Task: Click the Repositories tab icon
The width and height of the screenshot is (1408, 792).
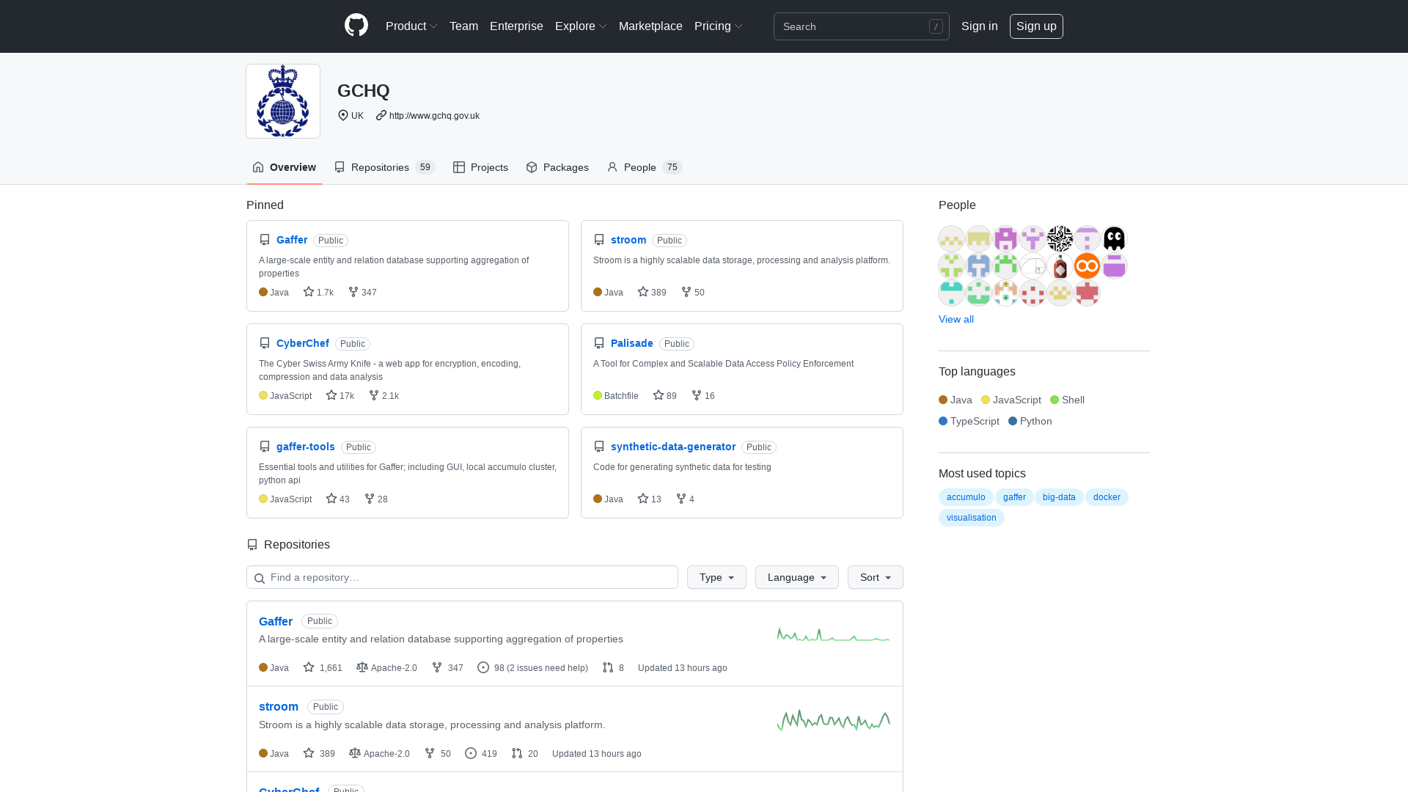Action: 339,166
